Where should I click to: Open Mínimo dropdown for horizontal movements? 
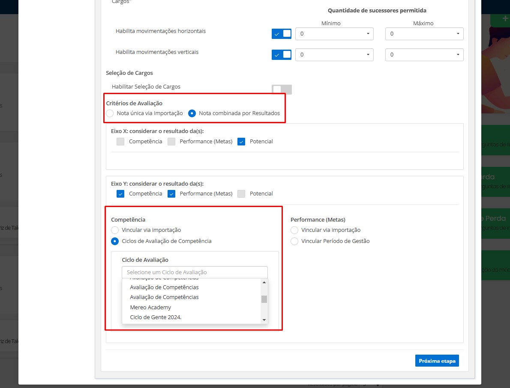click(x=334, y=34)
